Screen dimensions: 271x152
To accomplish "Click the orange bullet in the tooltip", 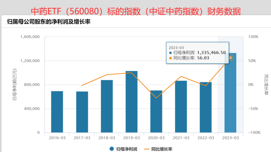I will [x=170, y=58].
